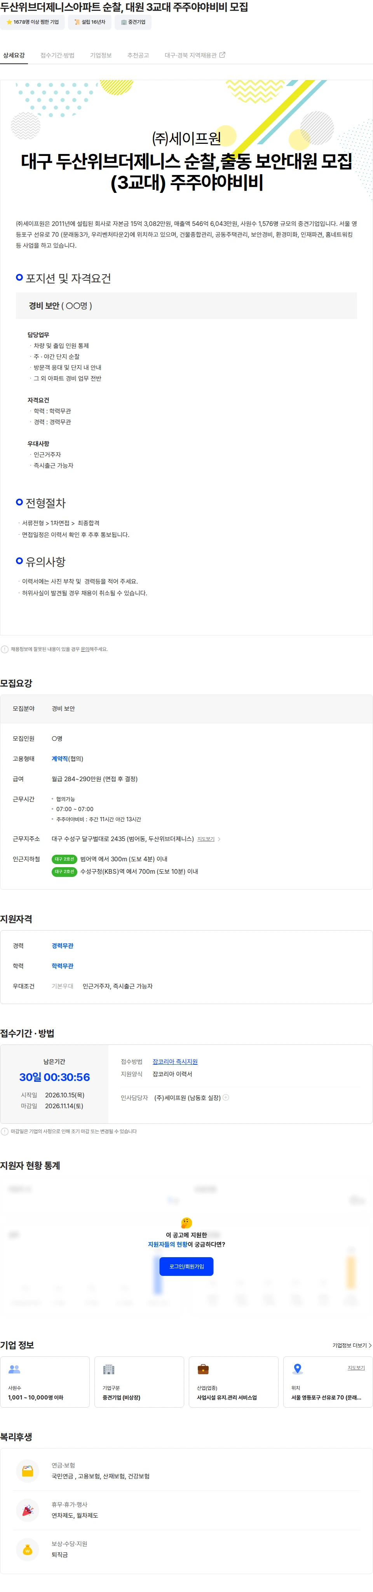Click the 휴무·휴가·행사 party icon

27,1510
